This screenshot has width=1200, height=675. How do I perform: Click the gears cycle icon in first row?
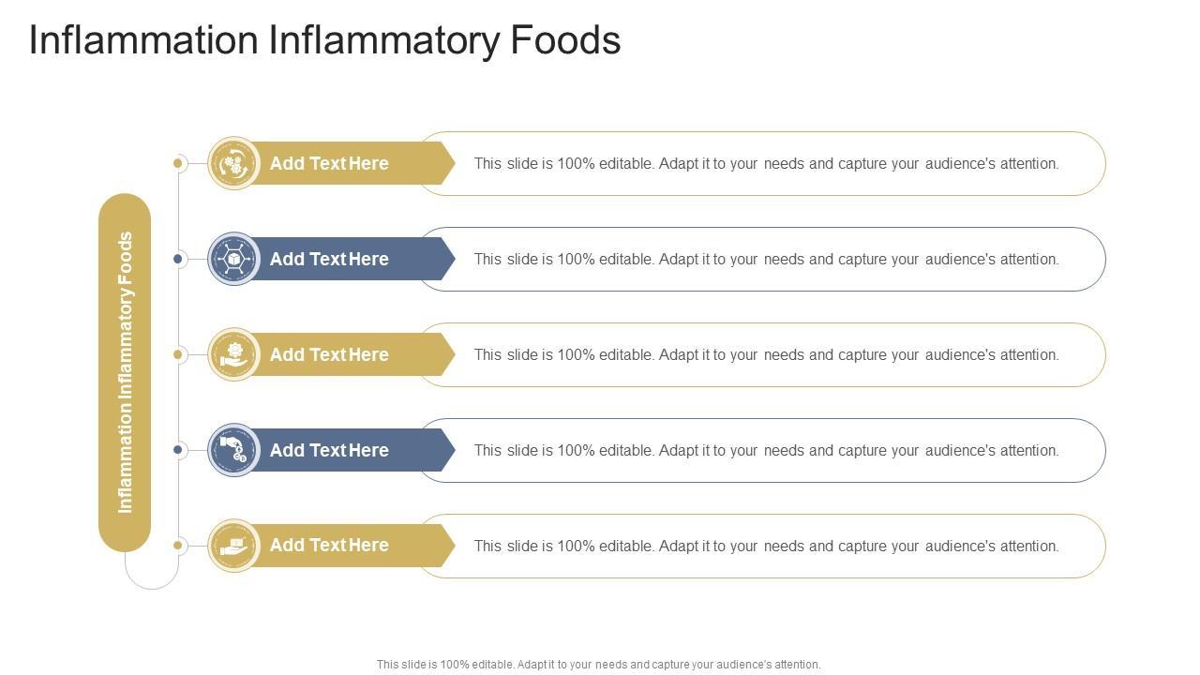click(x=233, y=164)
